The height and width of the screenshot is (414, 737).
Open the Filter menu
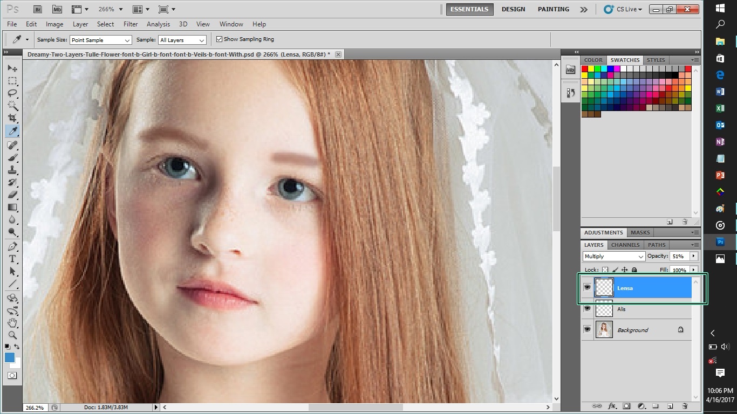point(131,24)
